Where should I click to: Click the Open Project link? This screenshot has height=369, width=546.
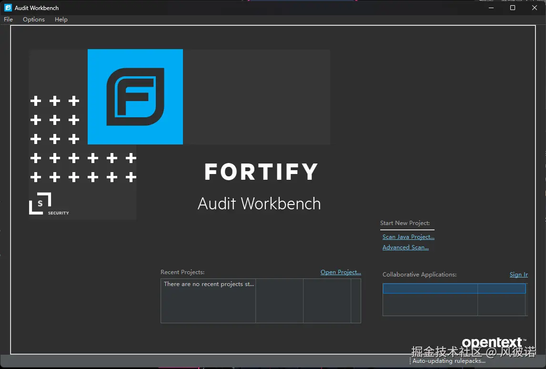point(341,272)
